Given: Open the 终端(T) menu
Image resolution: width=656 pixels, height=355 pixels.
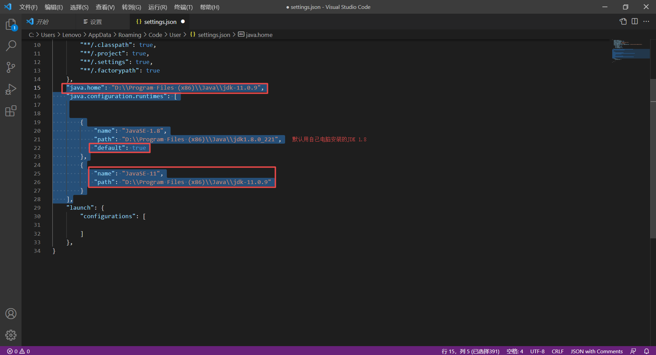Looking at the screenshot, I should pos(183,7).
